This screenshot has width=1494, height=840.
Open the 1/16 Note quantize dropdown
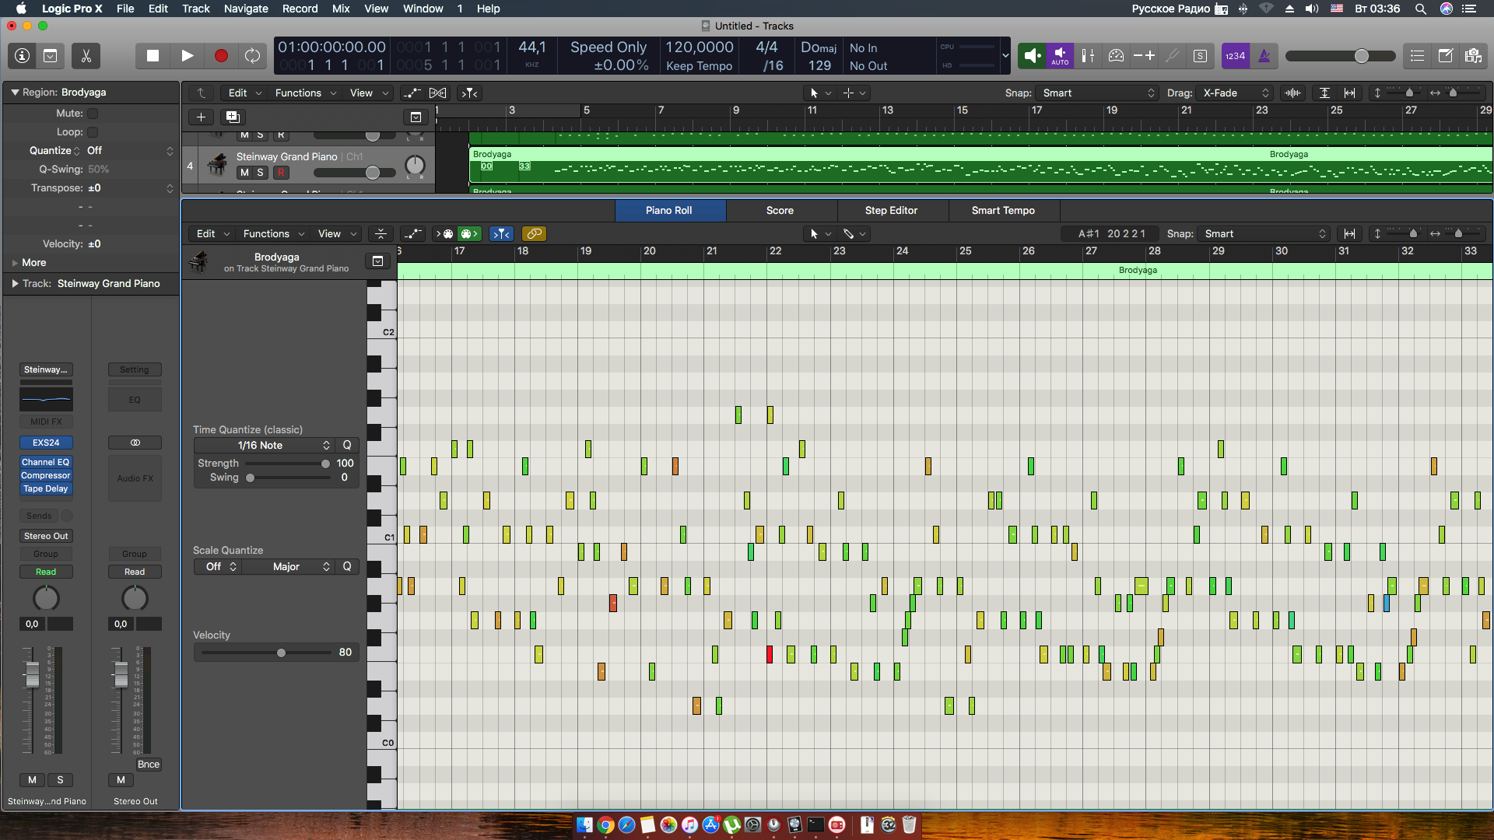(x=264, y=445)
